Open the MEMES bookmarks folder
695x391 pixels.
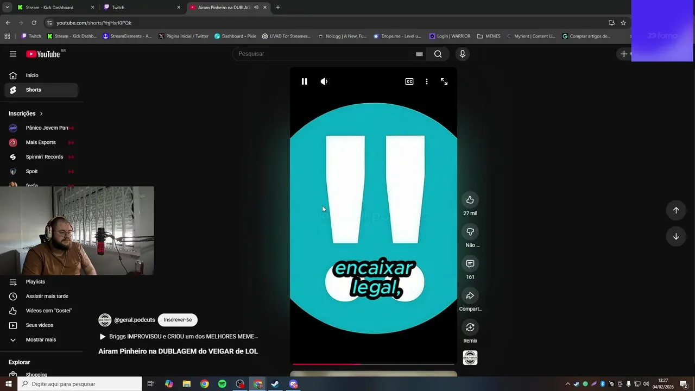tap(489, 36)
